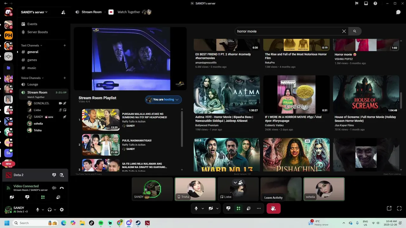This screenshot has width=406, height=228.
Task: Select playlist item 'PULIS, NAGMAMATIGAS!'
Action: click(137, 141)
